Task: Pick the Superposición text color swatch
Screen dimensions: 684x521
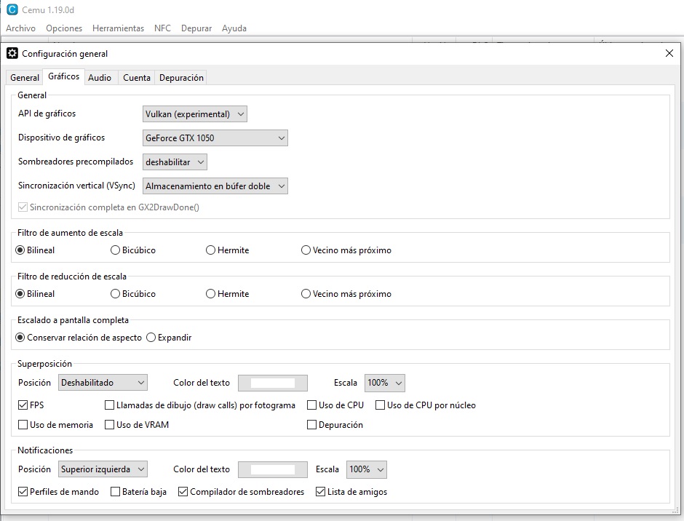Action: [x=273, y=383]
